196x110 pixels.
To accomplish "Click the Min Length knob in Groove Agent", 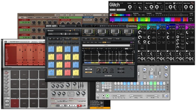I will click(105, 70).
